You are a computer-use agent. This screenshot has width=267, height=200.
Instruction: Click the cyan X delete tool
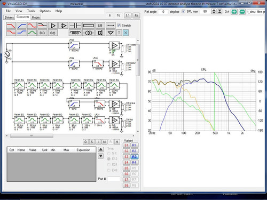(125, 33)
